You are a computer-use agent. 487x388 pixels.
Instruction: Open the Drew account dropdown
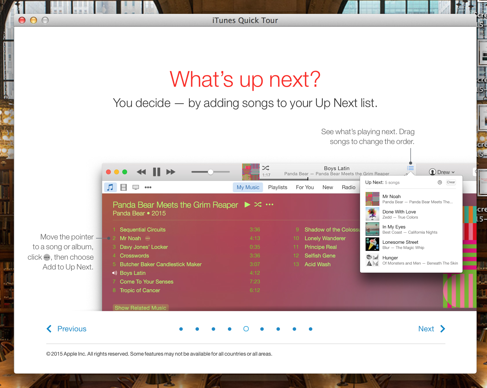442,172
